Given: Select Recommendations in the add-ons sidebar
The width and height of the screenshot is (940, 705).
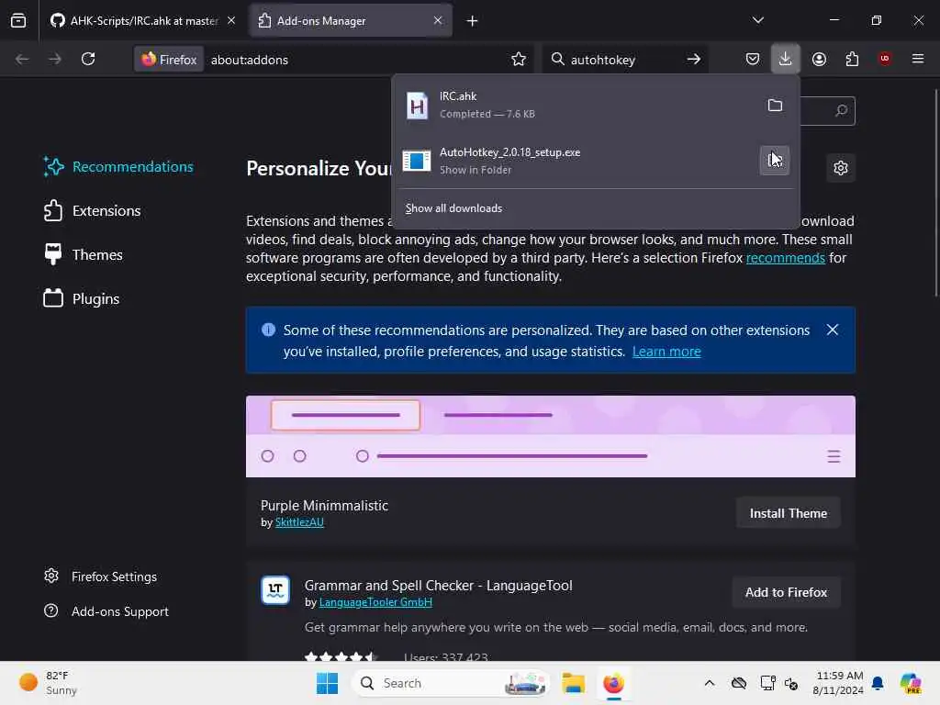Looking at the screenshot, I should click(x=118, y=167).
